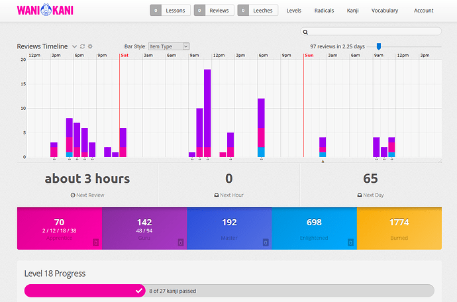457x302 pixels.
Task: Open the Bar Style dropdown
Action: pyautogui.click(x=169, y=46)
